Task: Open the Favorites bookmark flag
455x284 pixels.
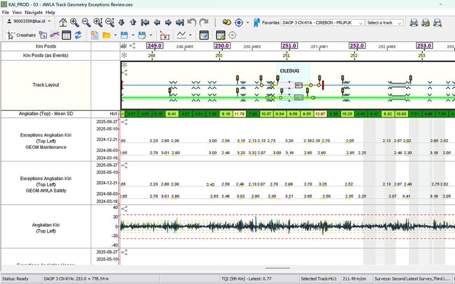Action: click(x=257, y=23)
